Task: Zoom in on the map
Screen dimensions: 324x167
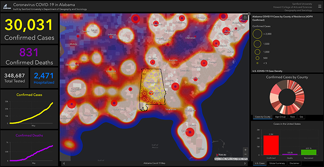Action: [x=245, y=150]
